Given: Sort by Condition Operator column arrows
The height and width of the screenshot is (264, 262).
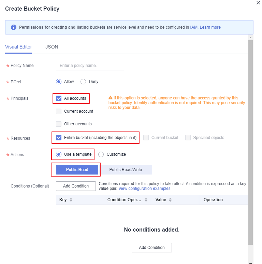Looking at the screenshot, I should 146,200.
